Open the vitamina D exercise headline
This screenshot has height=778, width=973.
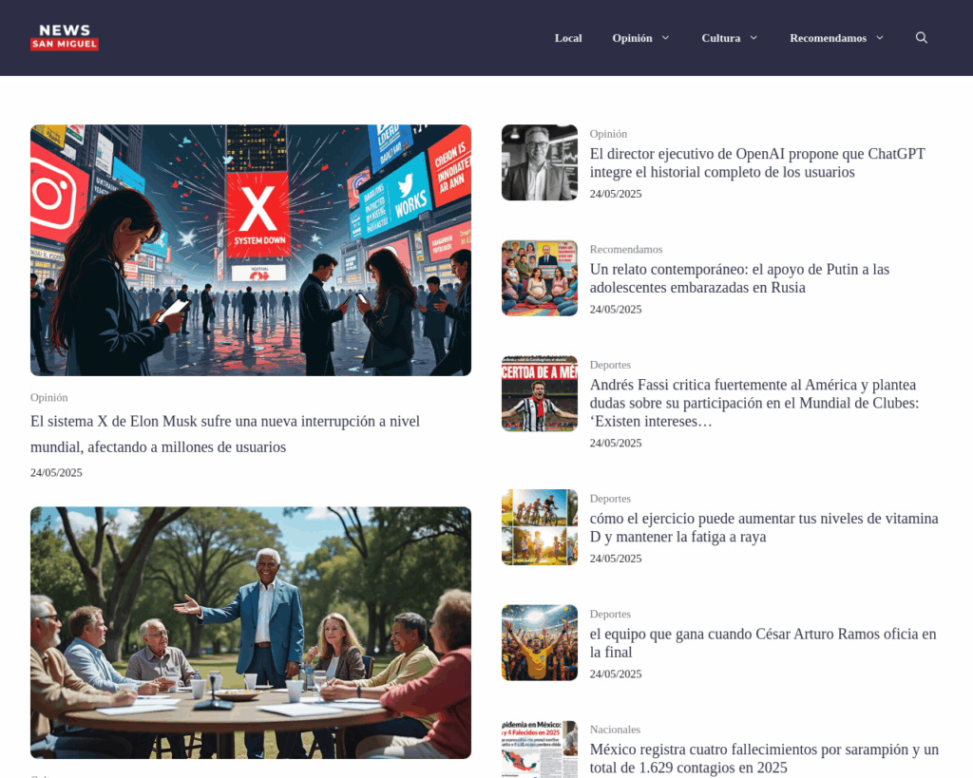pos(763,527)
